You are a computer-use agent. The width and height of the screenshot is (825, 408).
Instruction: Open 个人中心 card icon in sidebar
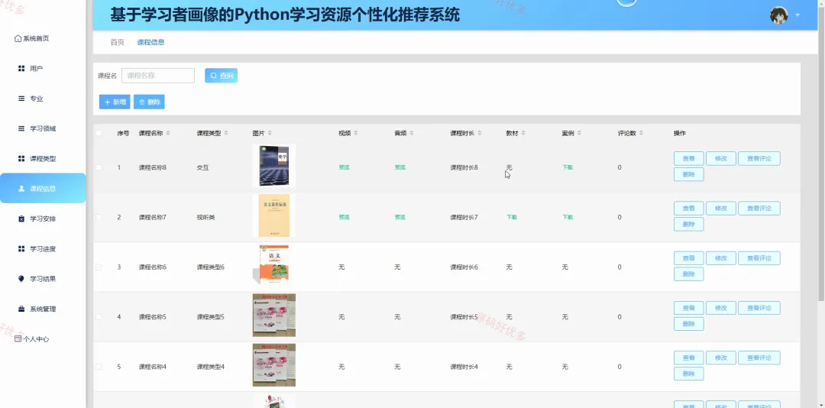18,339
